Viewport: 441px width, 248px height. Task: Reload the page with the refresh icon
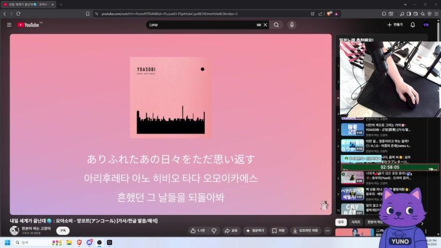point(19,13)
